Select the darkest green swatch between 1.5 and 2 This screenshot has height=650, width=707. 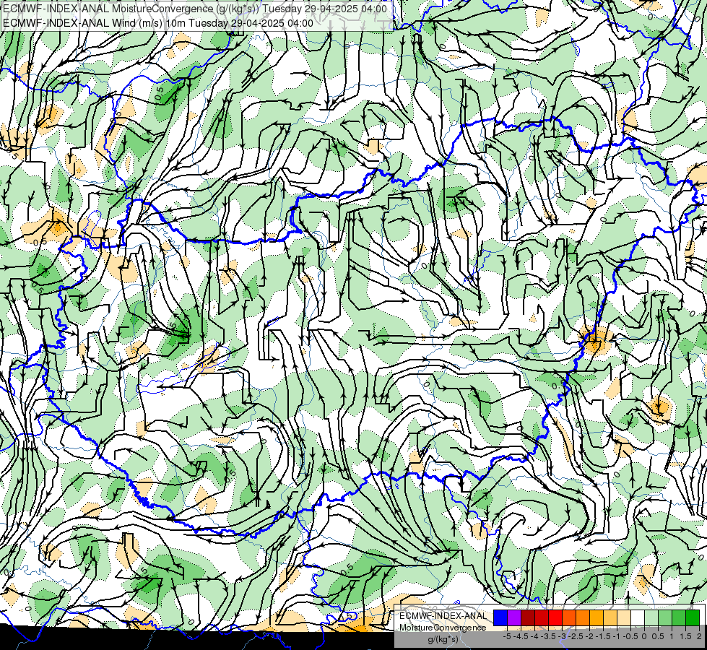(693, 618)
